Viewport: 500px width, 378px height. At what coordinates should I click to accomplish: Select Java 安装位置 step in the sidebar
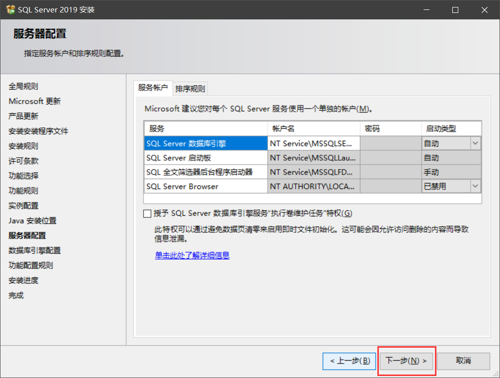click(x=33, y=220)
